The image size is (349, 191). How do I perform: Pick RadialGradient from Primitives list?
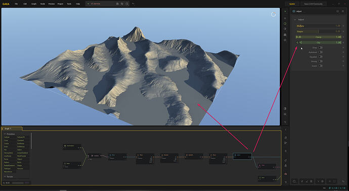click(9, 165)
